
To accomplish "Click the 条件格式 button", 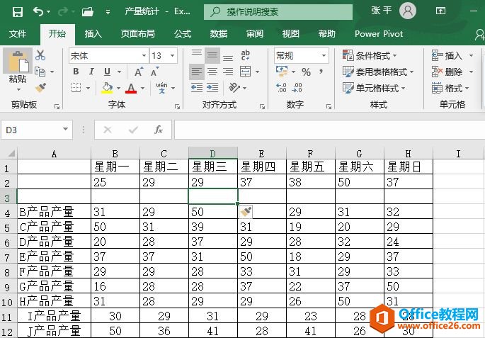I will (369, 55).
